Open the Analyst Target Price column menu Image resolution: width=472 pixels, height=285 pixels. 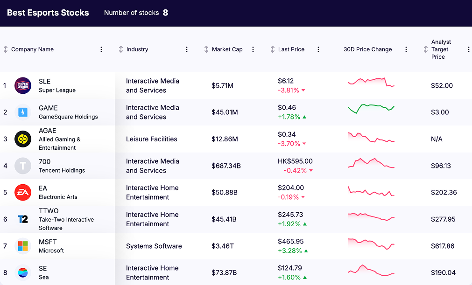click(468, 49)
